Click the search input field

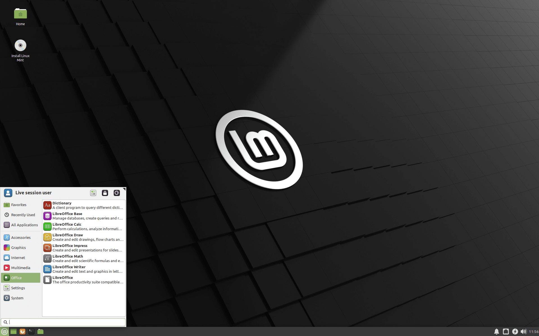[64, 322]
